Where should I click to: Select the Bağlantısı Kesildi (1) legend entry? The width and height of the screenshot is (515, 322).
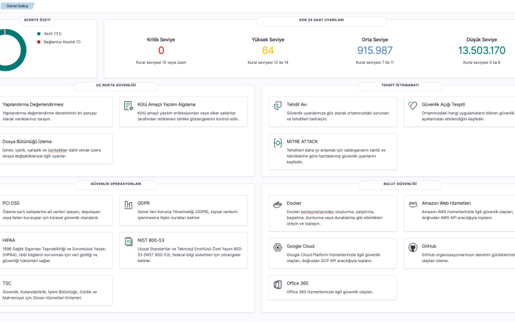[61, 42]
